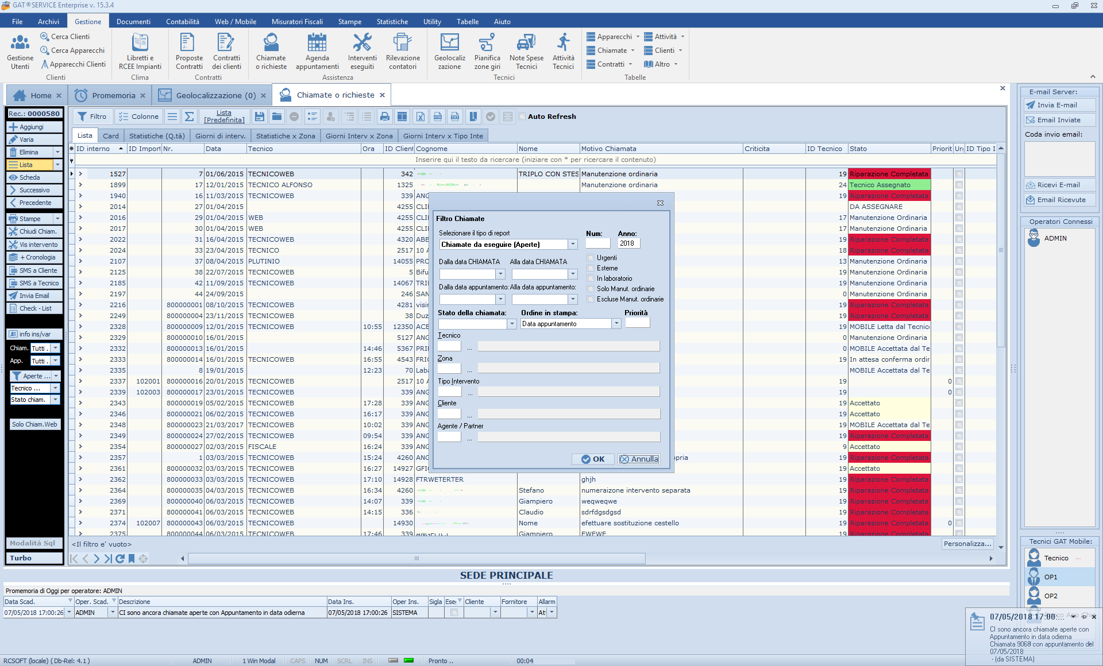Go to last record navigator icon
Viewport: 1103px width, 666px height.
point(108,559)
